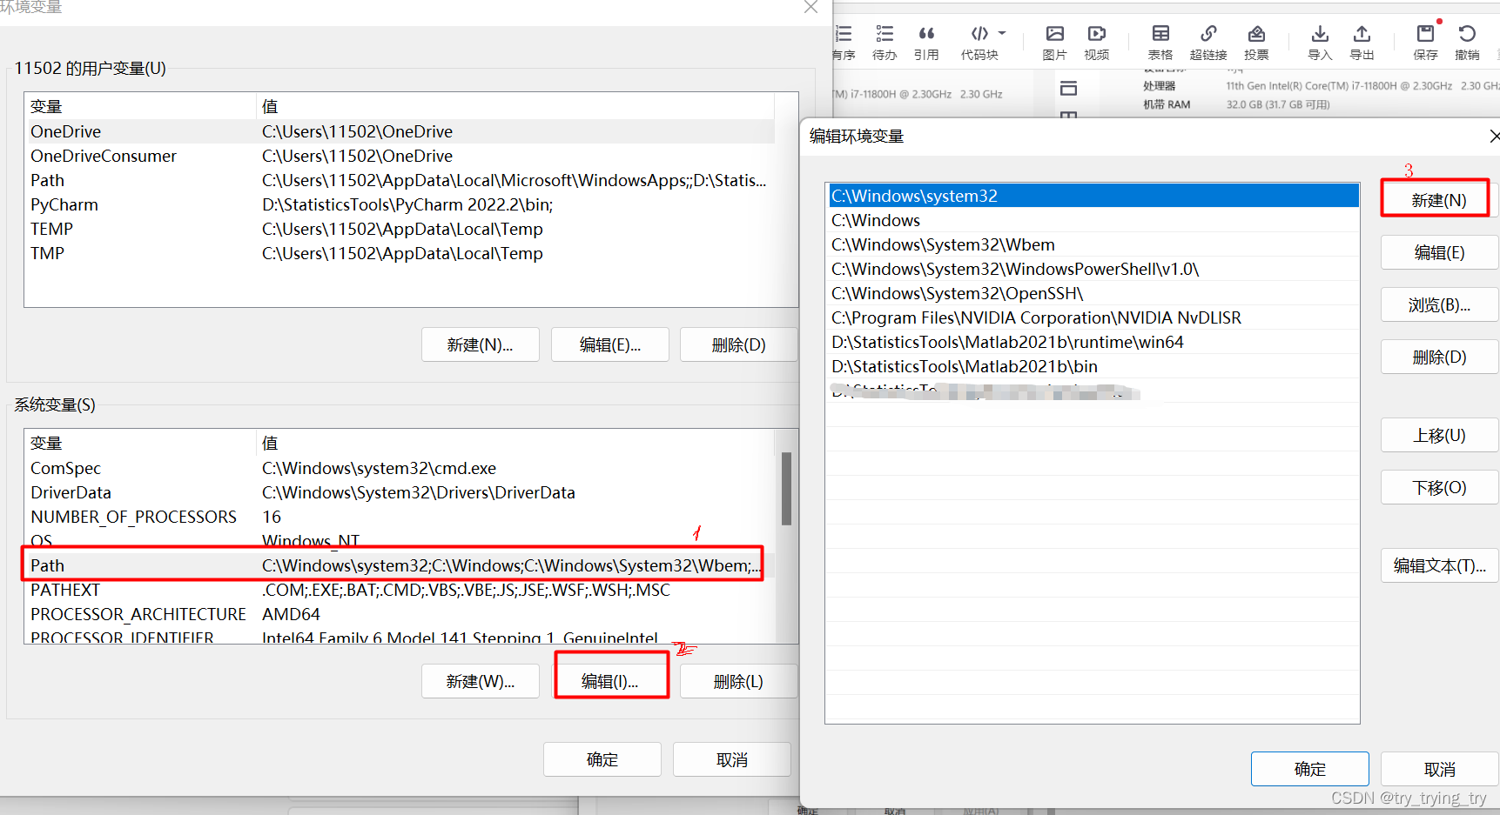Move selected path up with 上移(U)
1500x815 pixels.
pos(1438,435)
